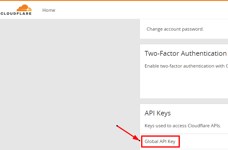Click the word "Two-Factor" in the heading
The height and width of the screenshot is (150, 228).
[162, 53]
